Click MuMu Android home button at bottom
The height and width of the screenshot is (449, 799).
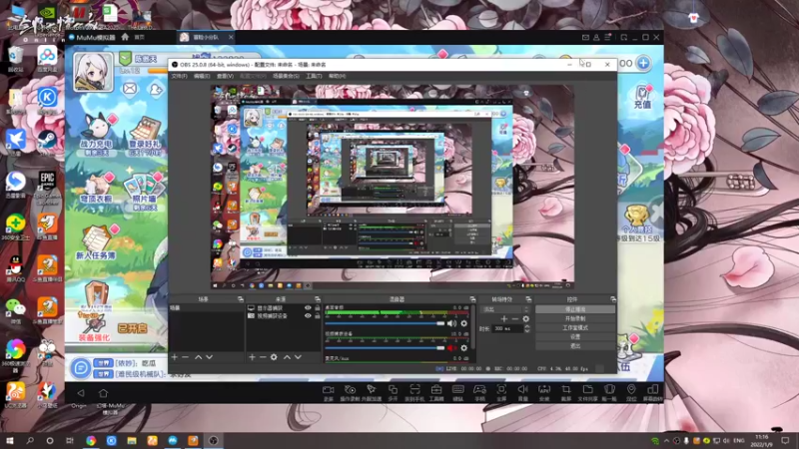pos(104,393)
